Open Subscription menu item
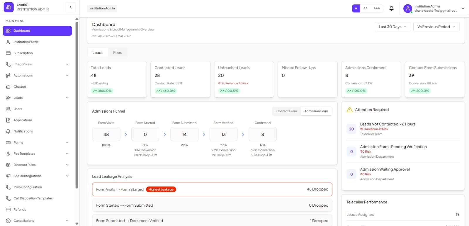This screenshot has width=469, height=226. (x=38, y=53)
